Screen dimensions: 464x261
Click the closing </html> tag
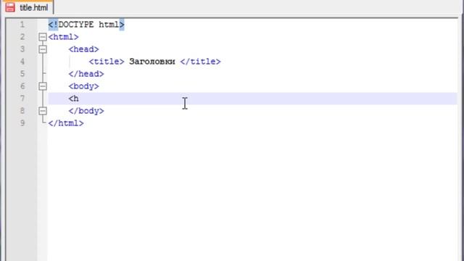pos(66,123)
